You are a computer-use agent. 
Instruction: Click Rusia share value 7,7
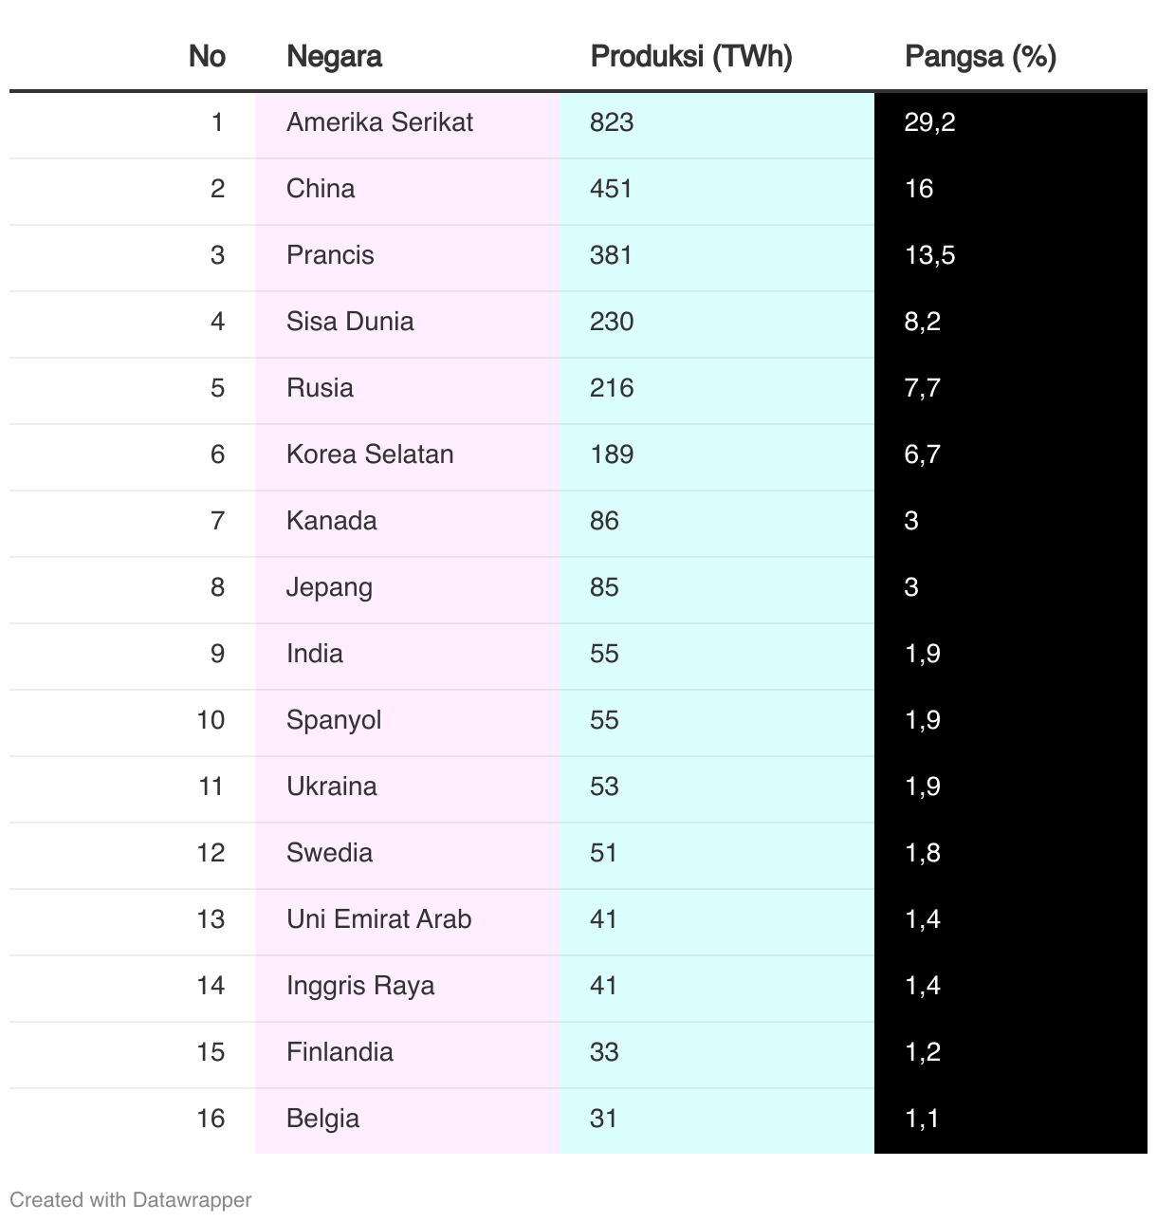tap(922, 388)
